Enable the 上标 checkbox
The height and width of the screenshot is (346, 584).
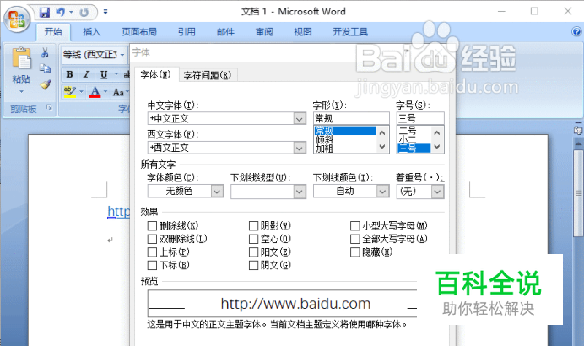coord(152,252)
